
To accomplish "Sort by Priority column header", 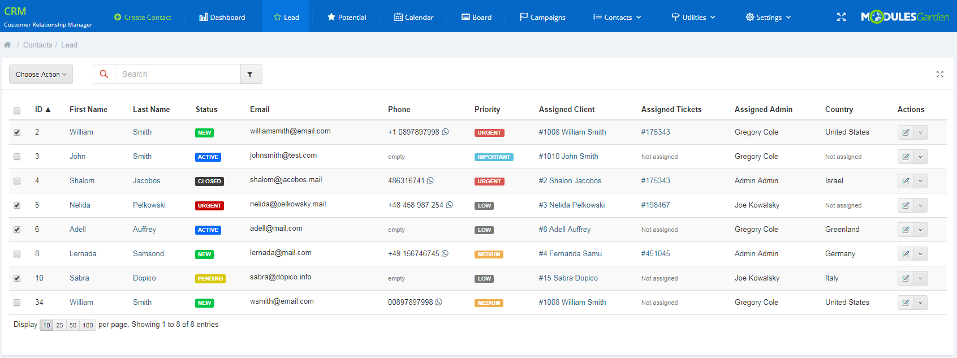I will pos(487,109).
